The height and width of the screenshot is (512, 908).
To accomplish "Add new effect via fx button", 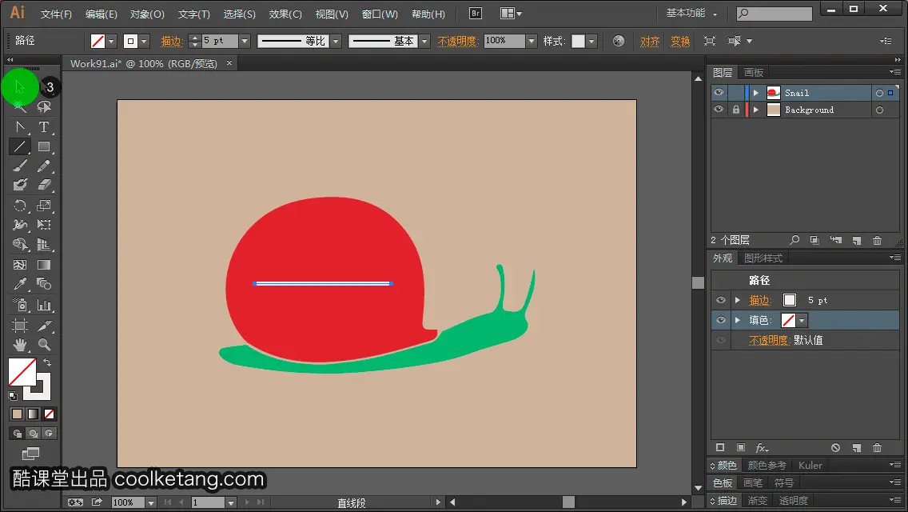I will pos(762,448).
